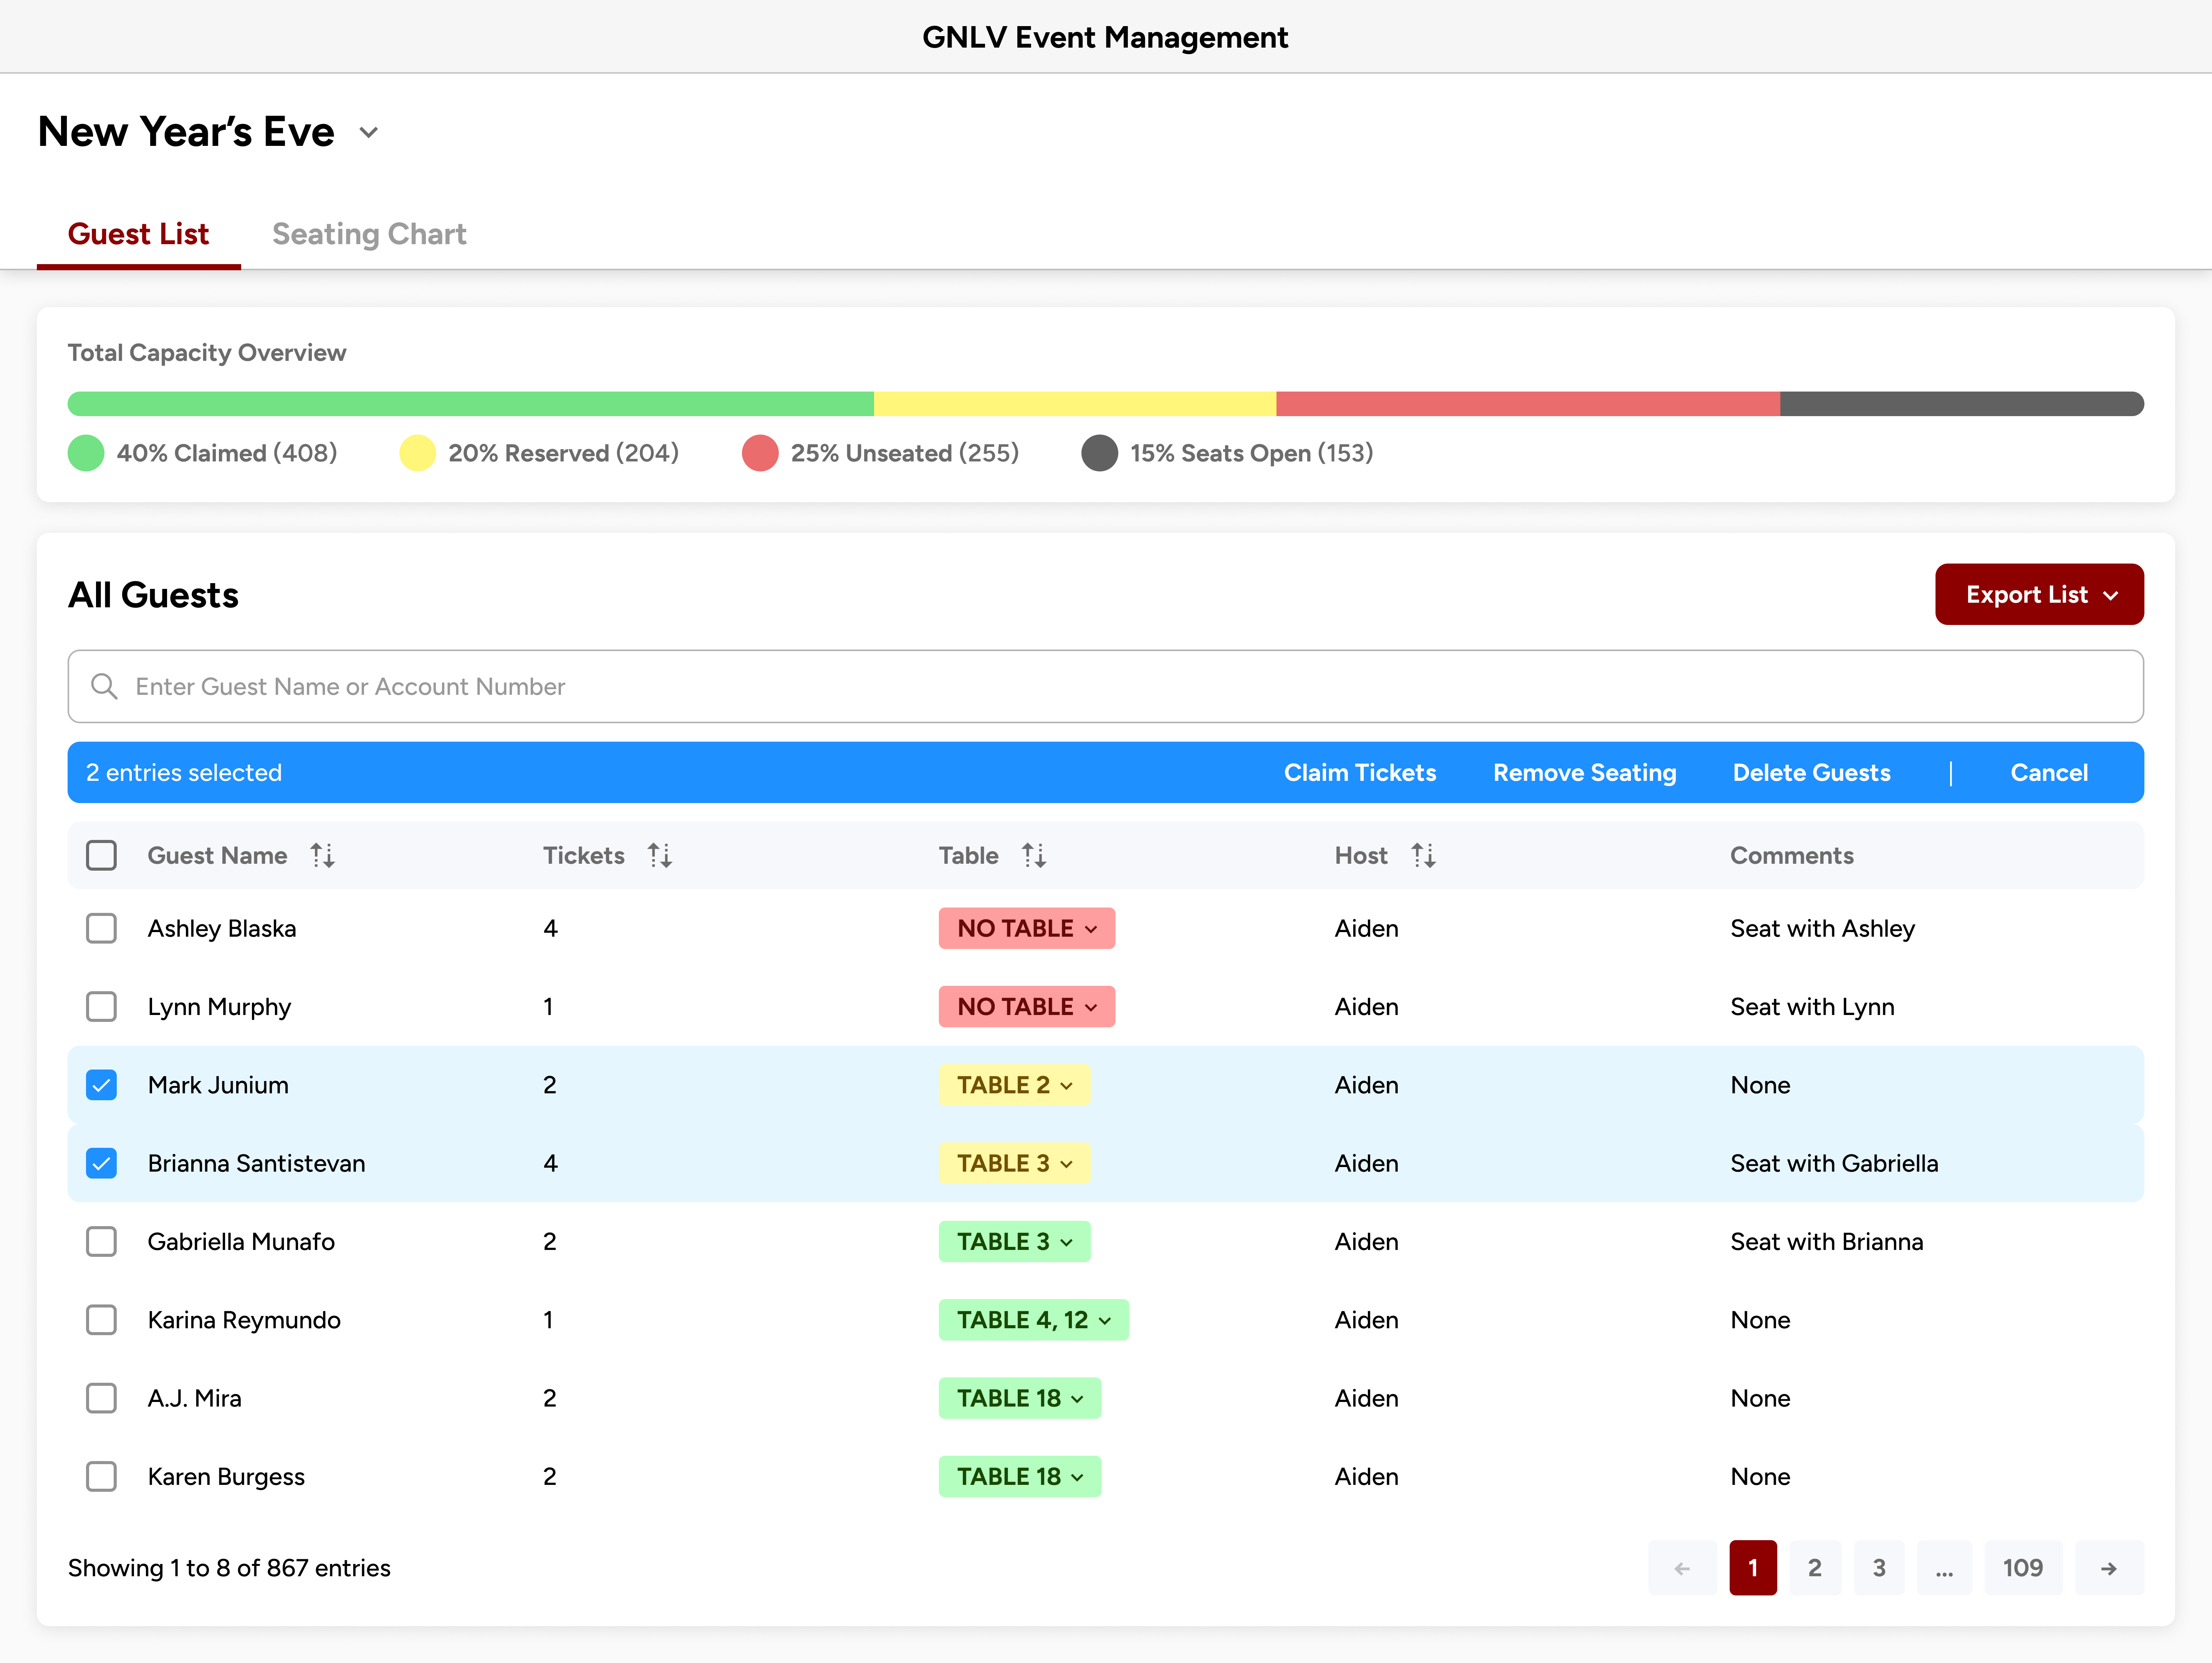Check the Ashley Blaska row checkbox
Viewport: 2212px width, 1663px height.
tap(101, 929)
